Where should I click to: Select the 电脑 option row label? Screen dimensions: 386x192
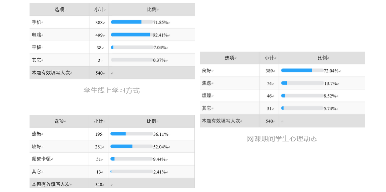(37, 35)
